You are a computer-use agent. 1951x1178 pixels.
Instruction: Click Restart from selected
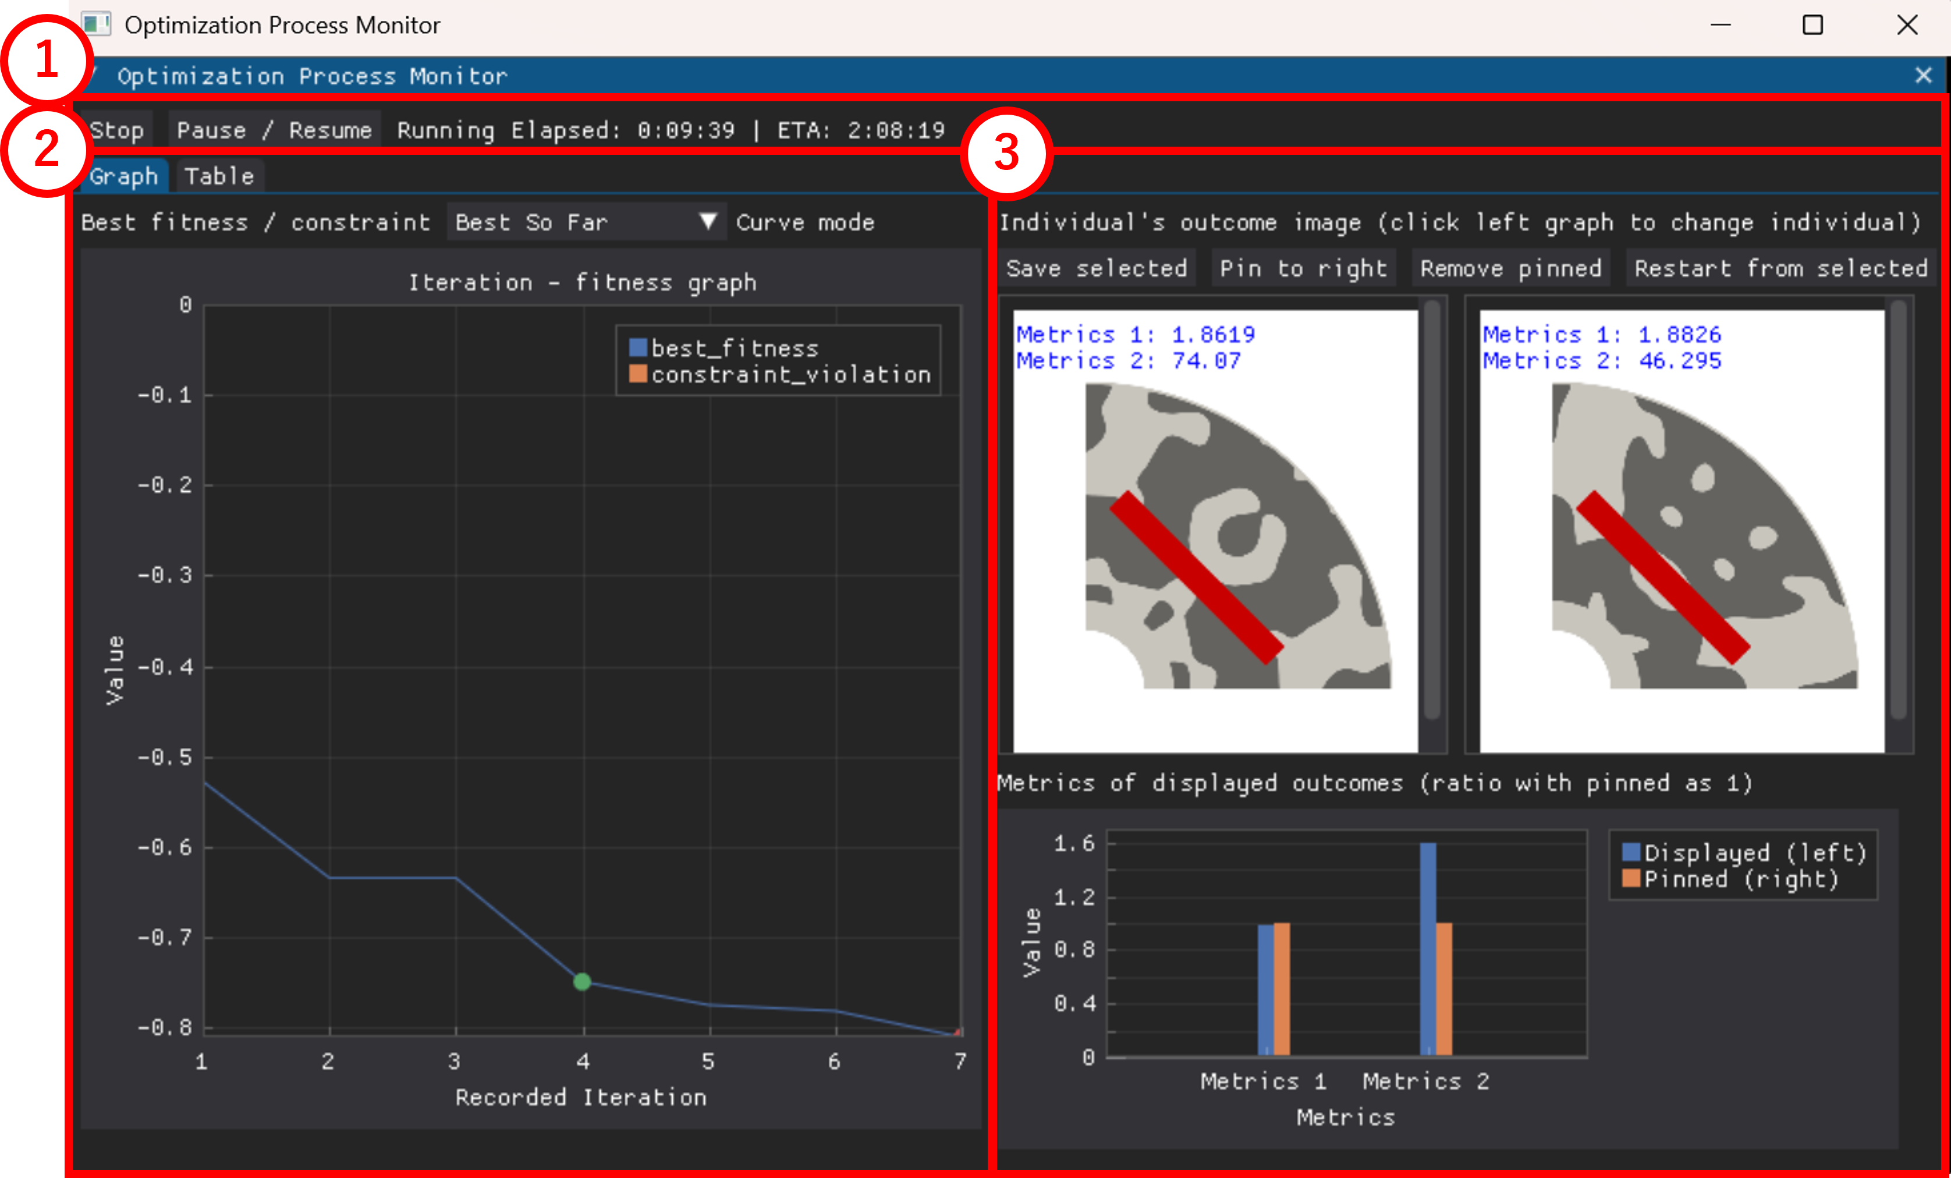click(1781, 268)
